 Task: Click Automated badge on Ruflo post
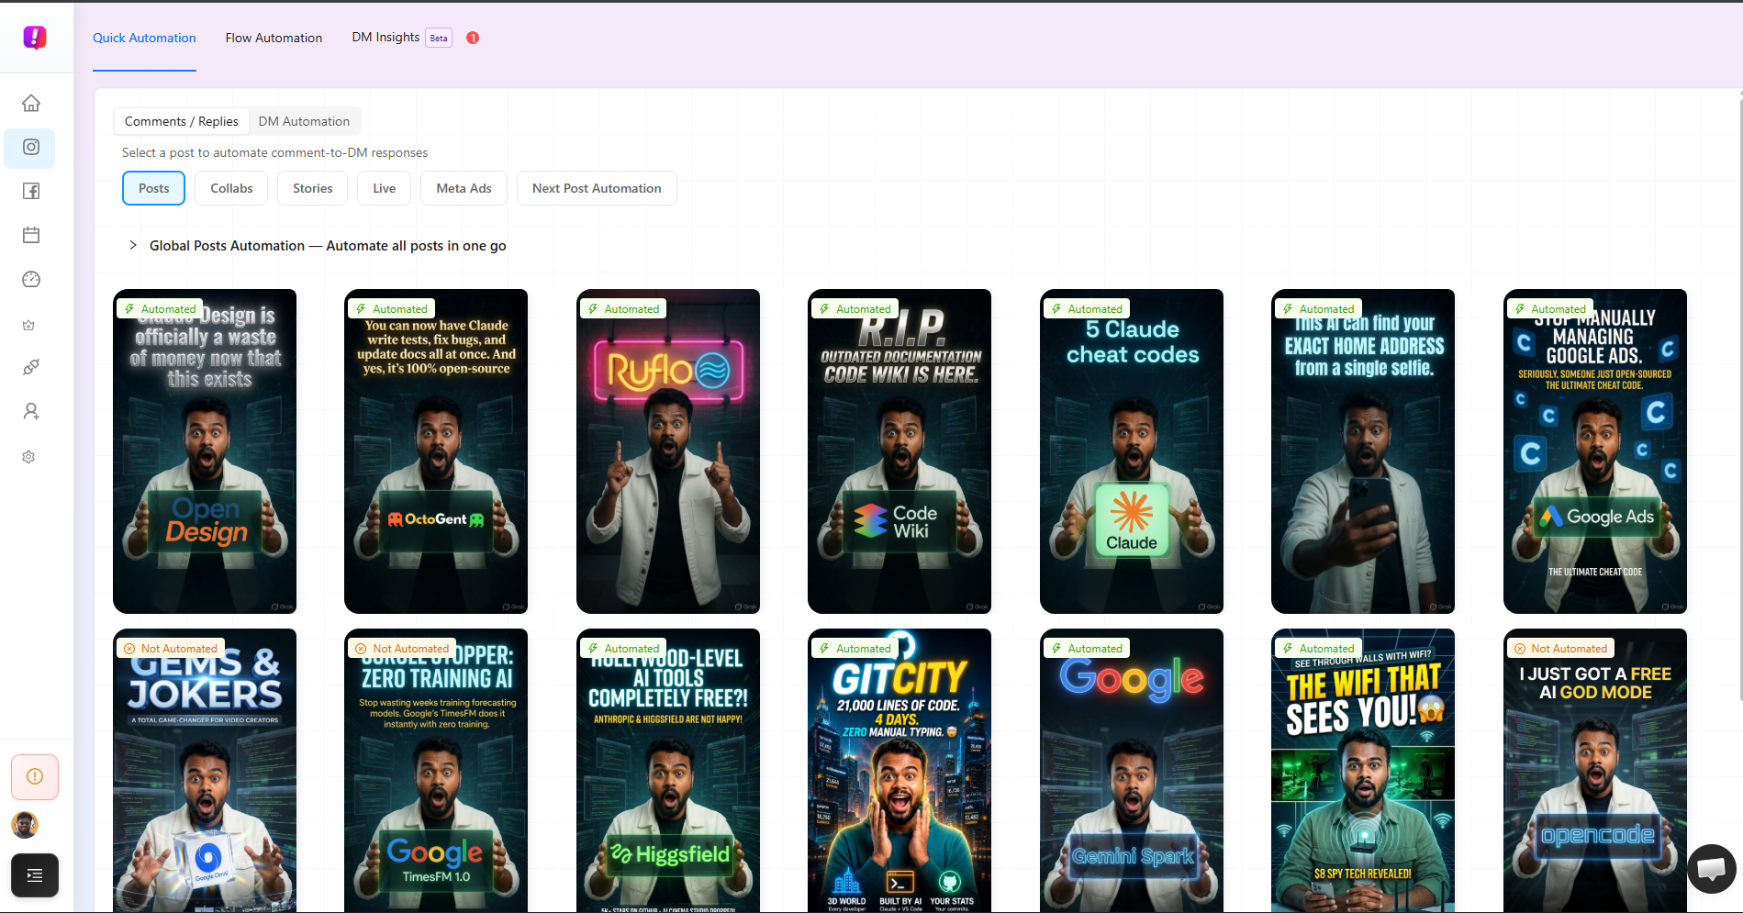[x=623, y=309]
